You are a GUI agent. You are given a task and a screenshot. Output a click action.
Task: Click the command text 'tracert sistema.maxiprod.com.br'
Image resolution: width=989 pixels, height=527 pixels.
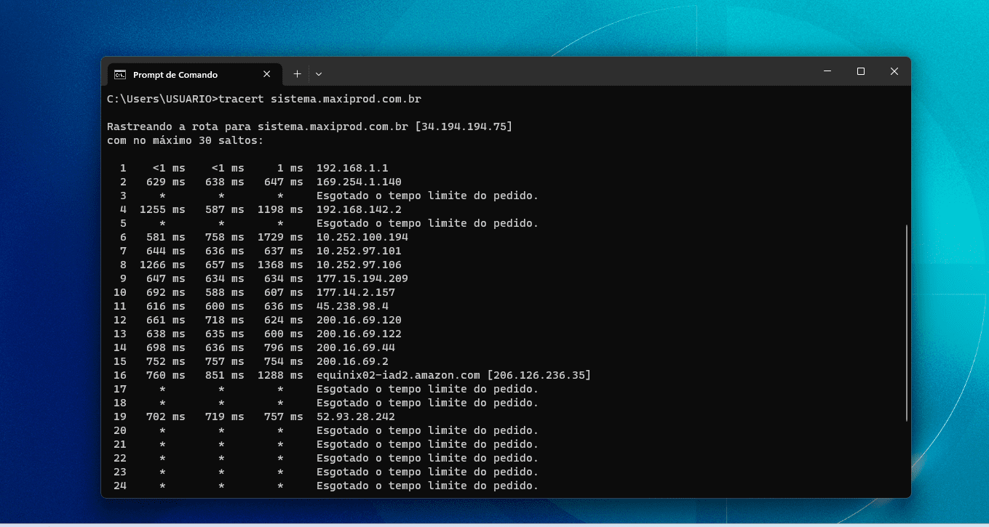tap(320, 99)
